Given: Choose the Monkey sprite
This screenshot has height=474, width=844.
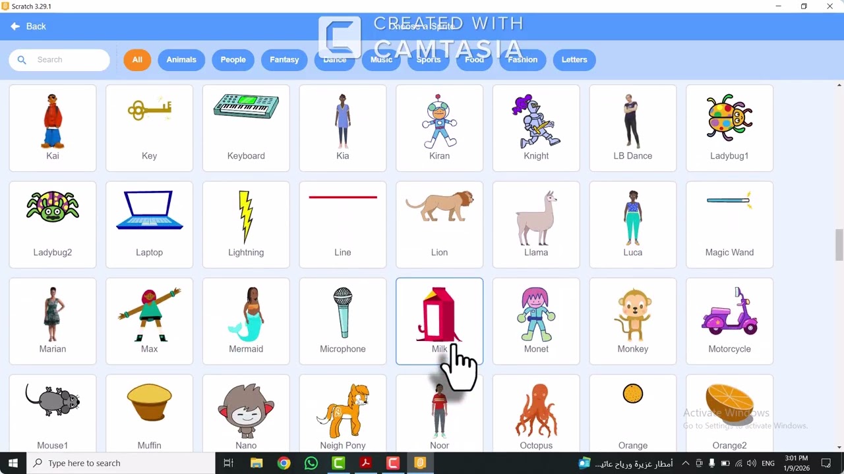Looking at the screenshot, I should pyautogui.click(x=633, y=321).
